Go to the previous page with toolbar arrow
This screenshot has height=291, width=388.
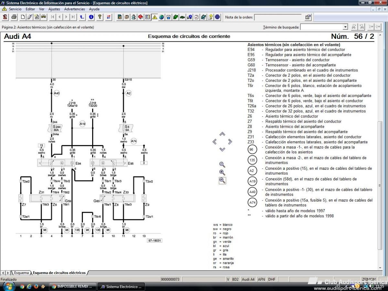[59, 17]
